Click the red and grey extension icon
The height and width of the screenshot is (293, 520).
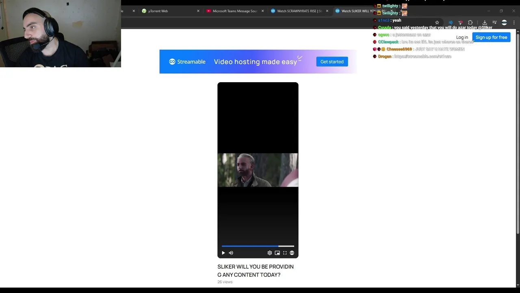(x=460, y=22)
